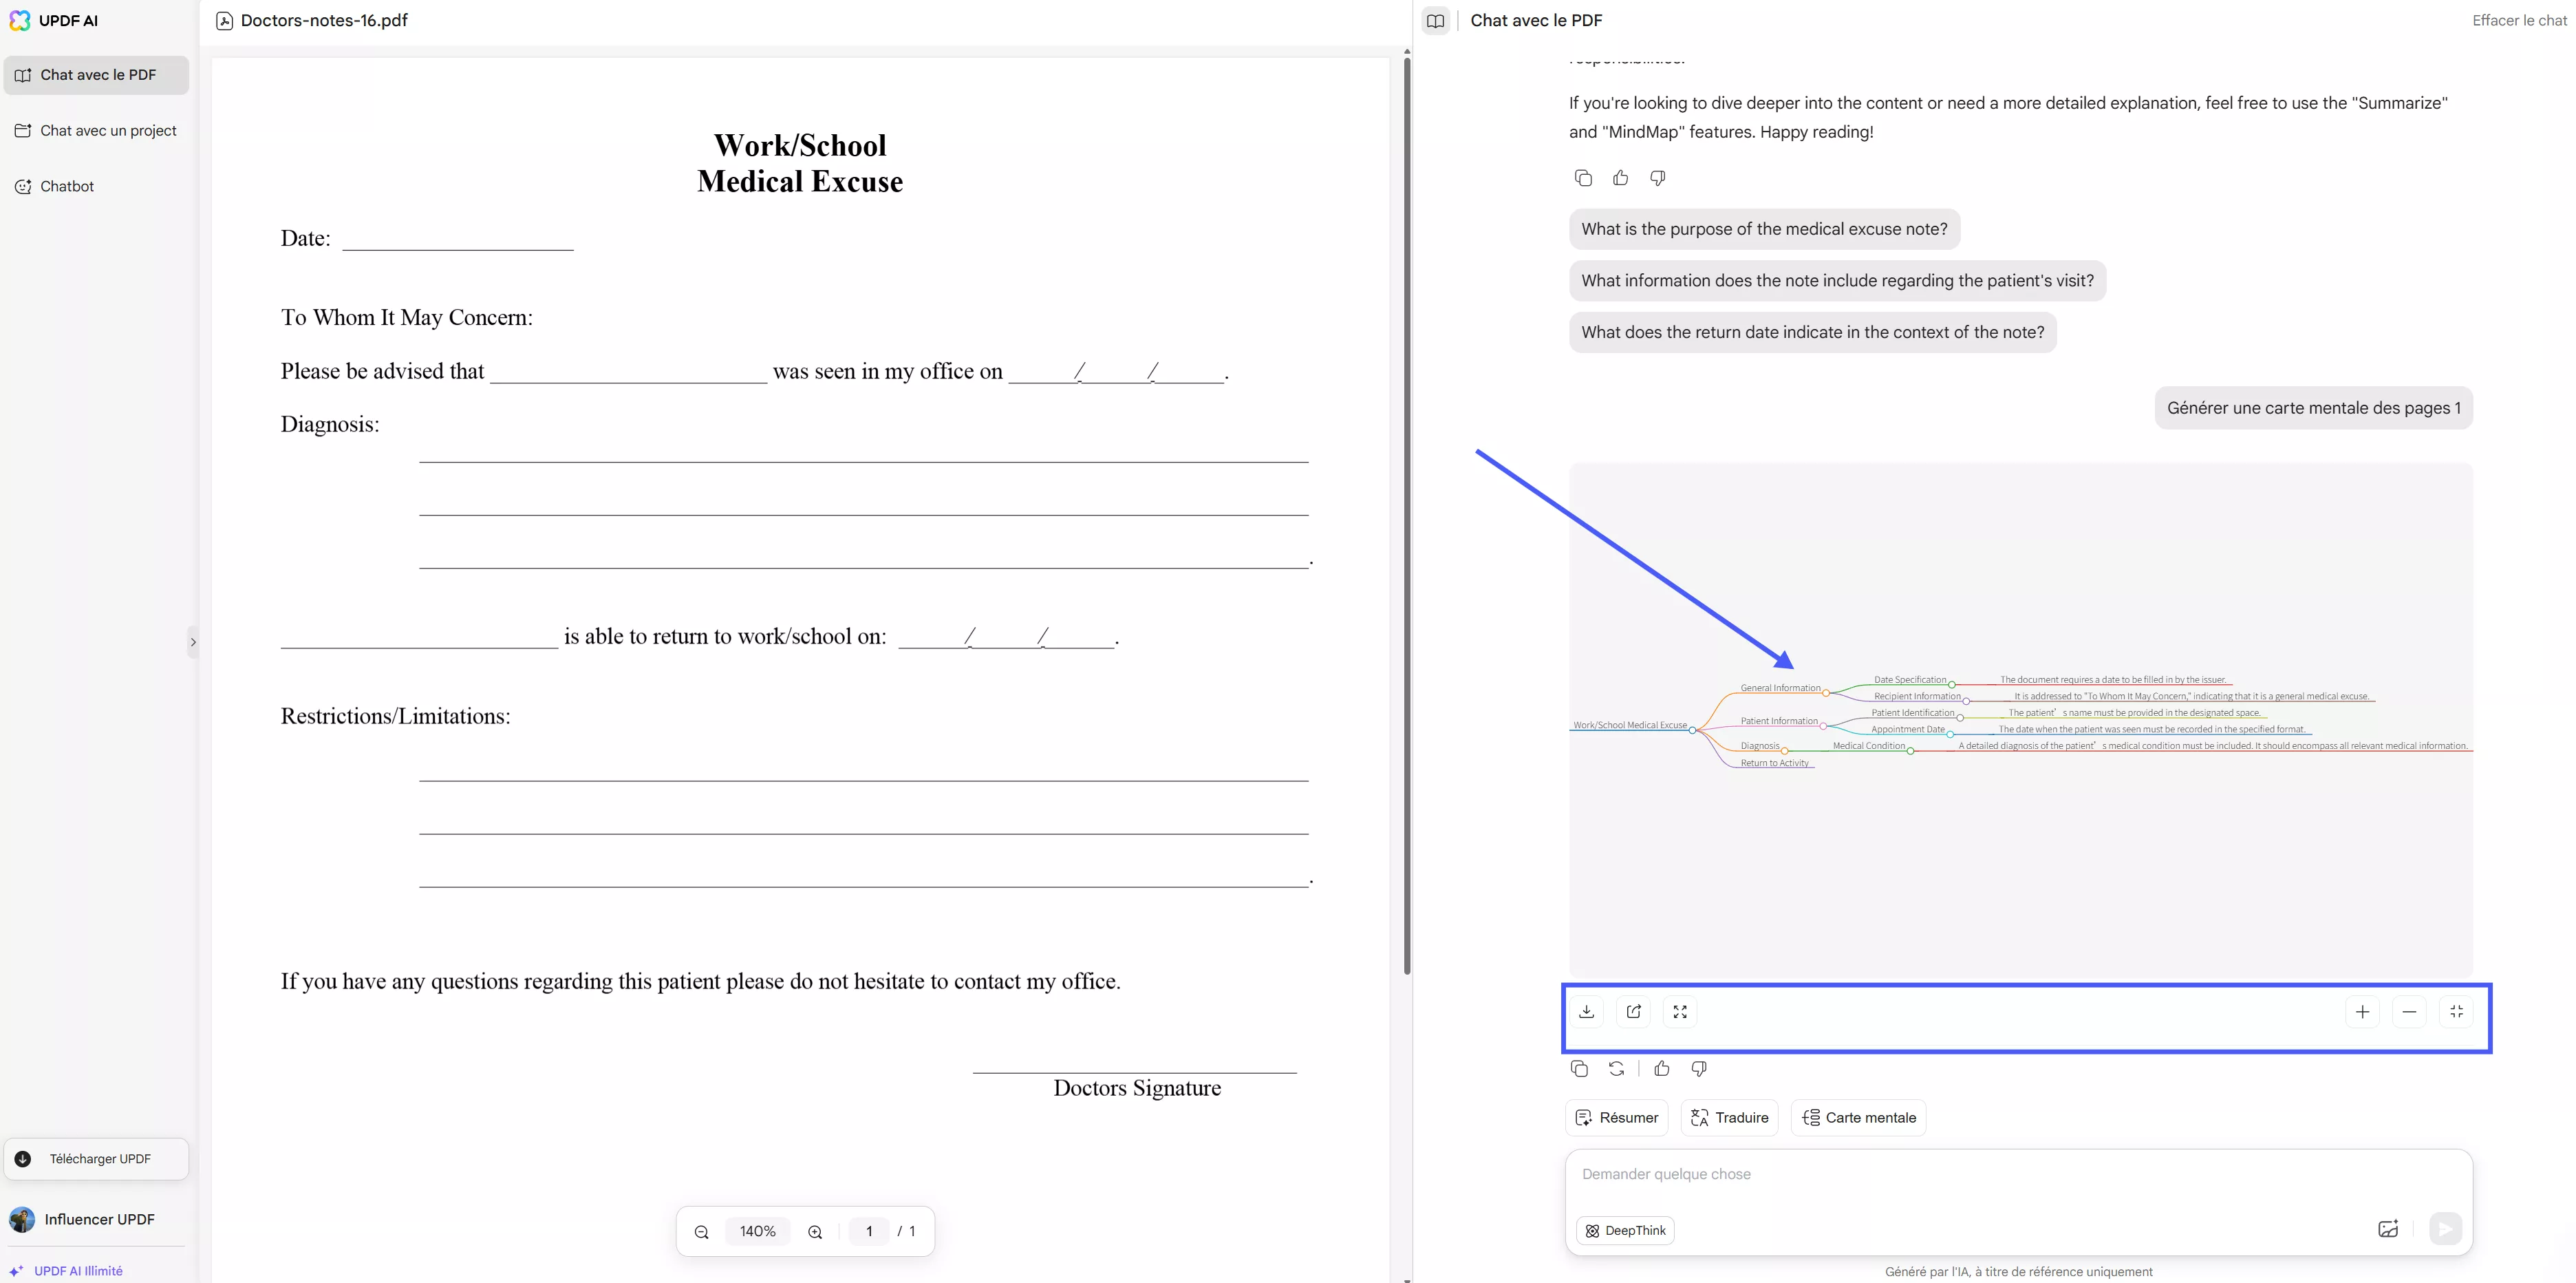Switch to the Chatbot section
This screenshot has width=2576, height=1283.
click(66, 186)
